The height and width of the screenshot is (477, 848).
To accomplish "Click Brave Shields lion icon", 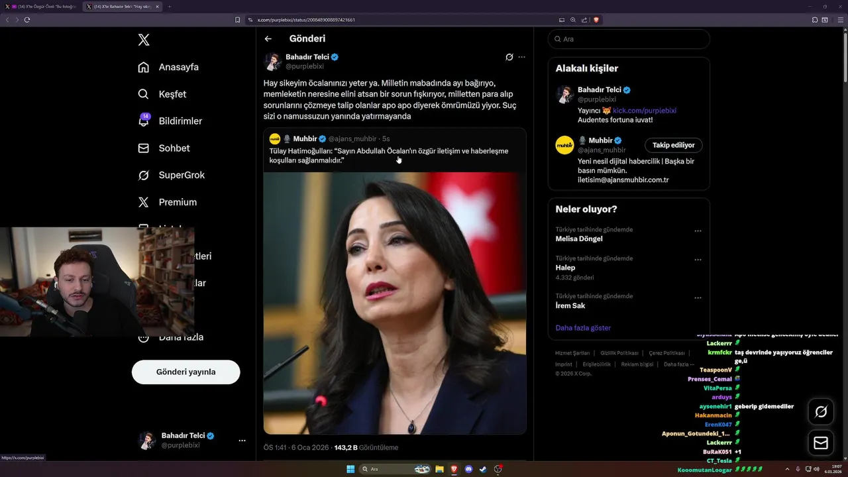I will [x=596, y=20].
